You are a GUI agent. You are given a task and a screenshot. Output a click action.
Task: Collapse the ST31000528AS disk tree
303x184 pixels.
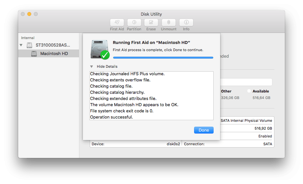click(21, 45)
